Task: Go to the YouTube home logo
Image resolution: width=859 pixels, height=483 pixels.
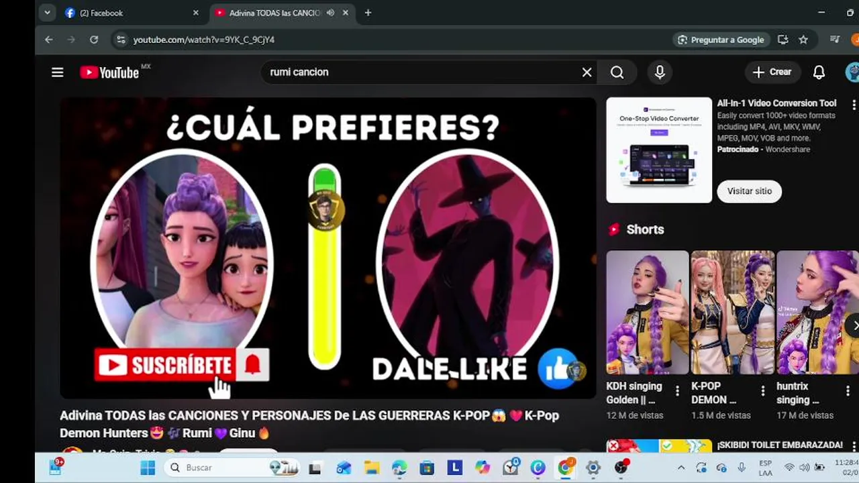Action: click(x=109, y=72)
